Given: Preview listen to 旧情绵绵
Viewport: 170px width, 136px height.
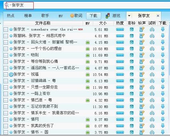Looking at the screenshot, I should pyautogui.click(x=152, y=81).
